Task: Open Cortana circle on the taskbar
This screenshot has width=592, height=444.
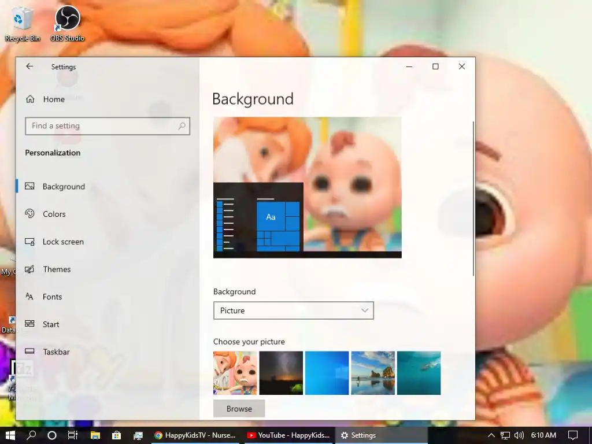Action: [x=52, y=435]
